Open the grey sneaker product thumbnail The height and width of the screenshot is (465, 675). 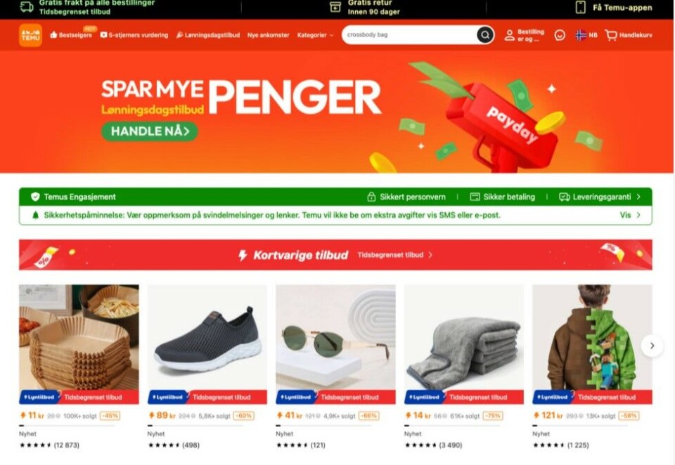click(207, 338)
